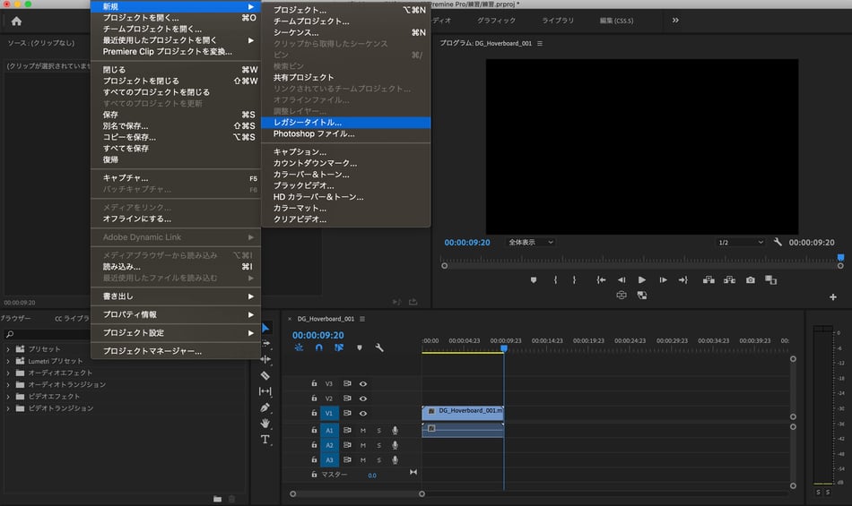
Task: Choose the Hand tool
Action: (x=265, y=424)
